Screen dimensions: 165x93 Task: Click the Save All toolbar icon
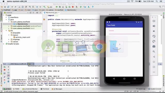coord(5,7)
